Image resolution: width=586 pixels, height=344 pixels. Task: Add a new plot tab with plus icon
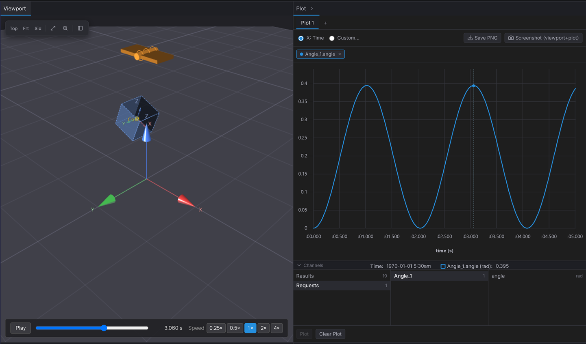[325, 23]
